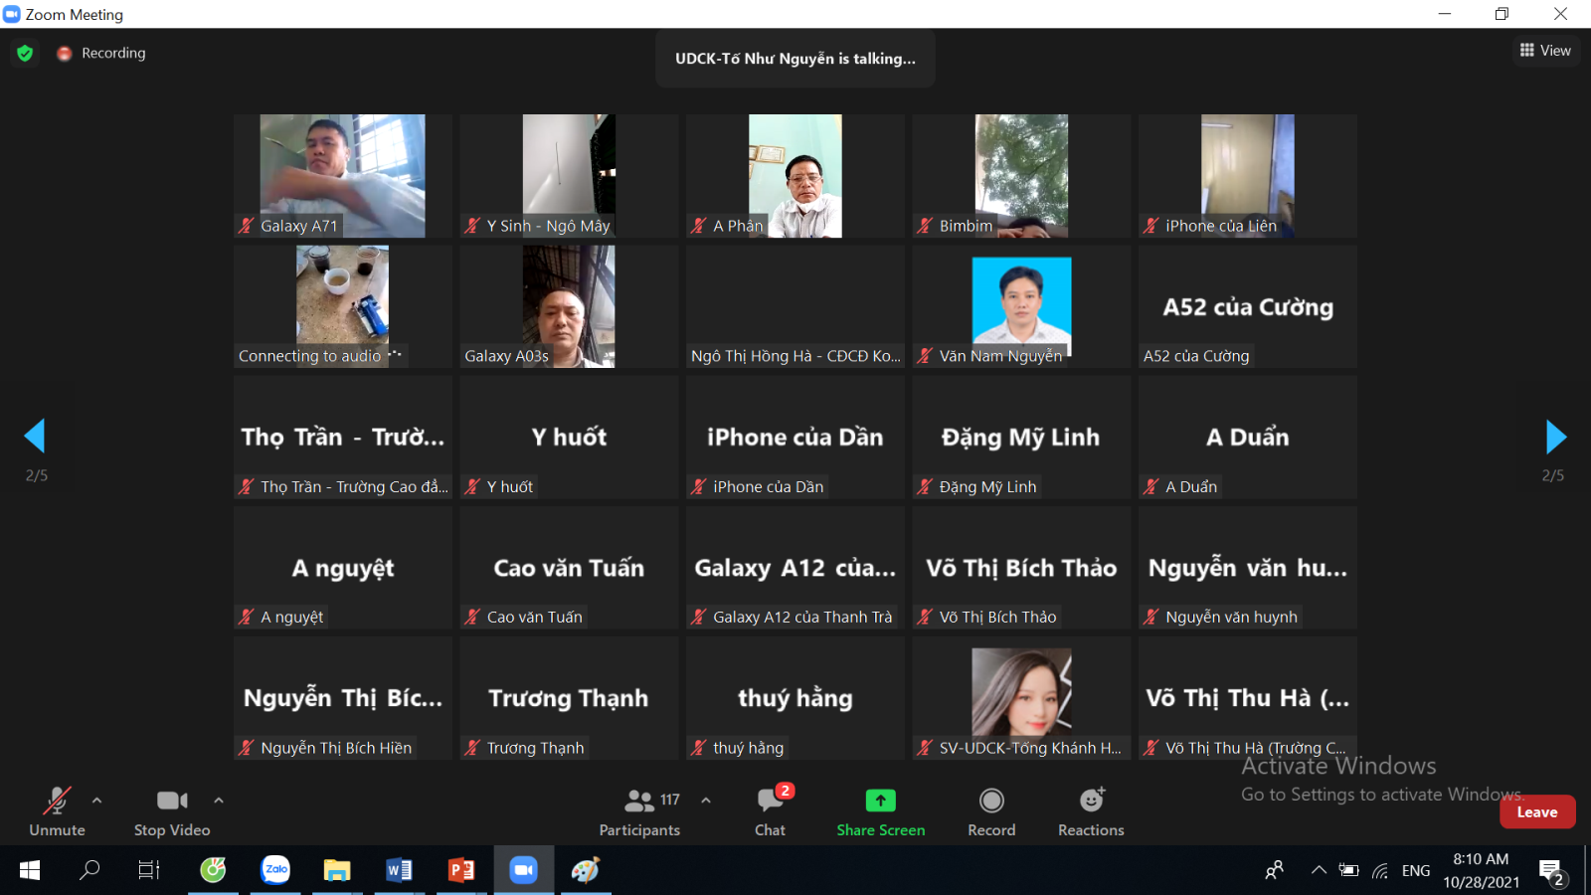Switch ENG input language
Screen dimensions: 1591x895
pos(1416,871)
